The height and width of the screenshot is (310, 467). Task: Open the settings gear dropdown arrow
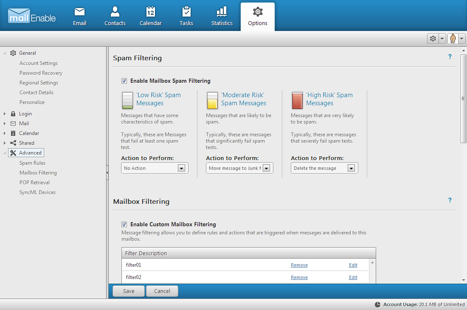coord(442,39)
